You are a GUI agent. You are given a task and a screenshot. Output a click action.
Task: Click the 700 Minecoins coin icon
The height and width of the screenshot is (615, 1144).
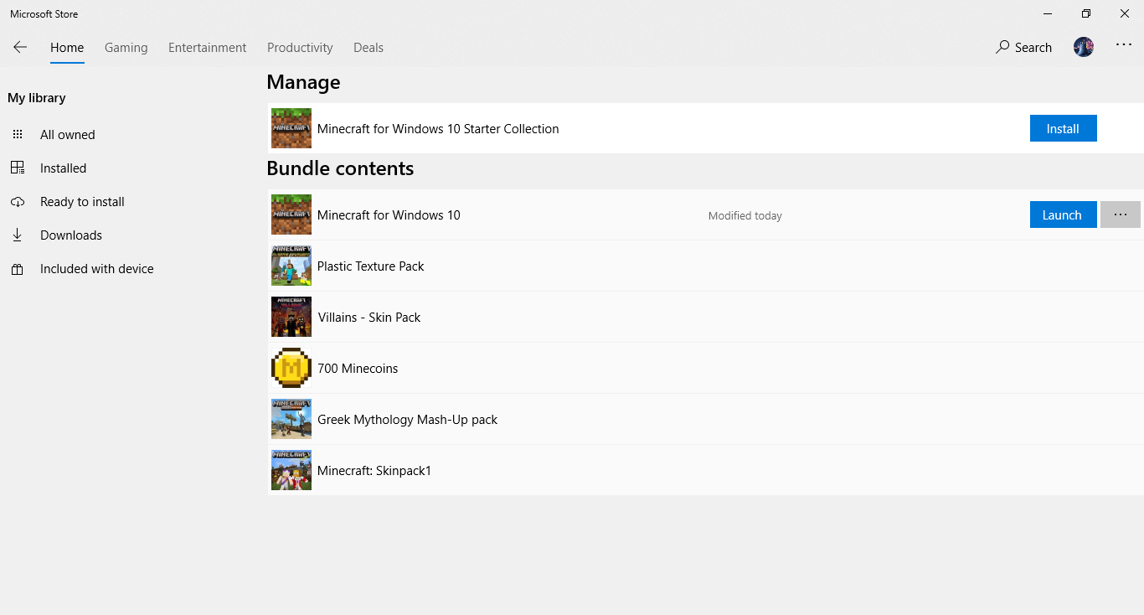291,368
